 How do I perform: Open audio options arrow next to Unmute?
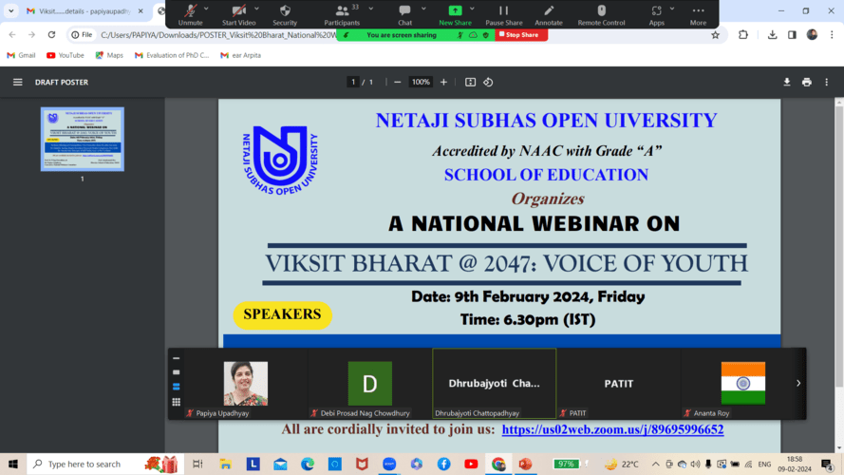point(206,9)
